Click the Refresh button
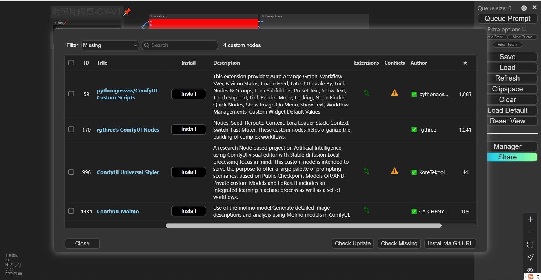 pyautogui.click(x=512, y=78)
